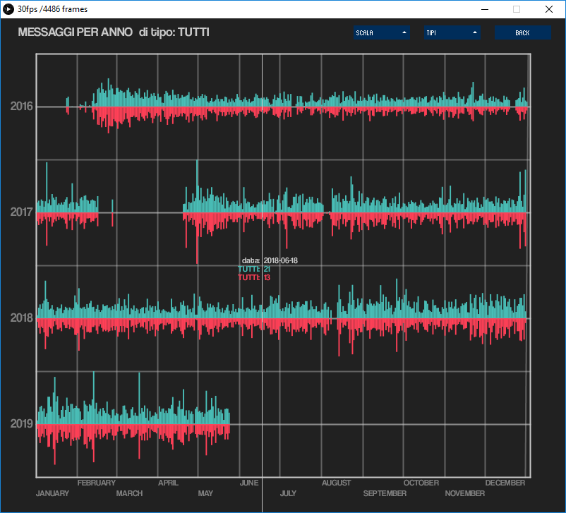
Task: Select the MARCH label on month axis
Action: click(129, 493)
